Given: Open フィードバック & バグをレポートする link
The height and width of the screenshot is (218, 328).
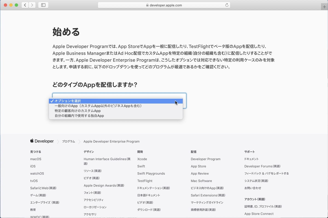Looking at the screenshot, I should [x=266, y=174].
